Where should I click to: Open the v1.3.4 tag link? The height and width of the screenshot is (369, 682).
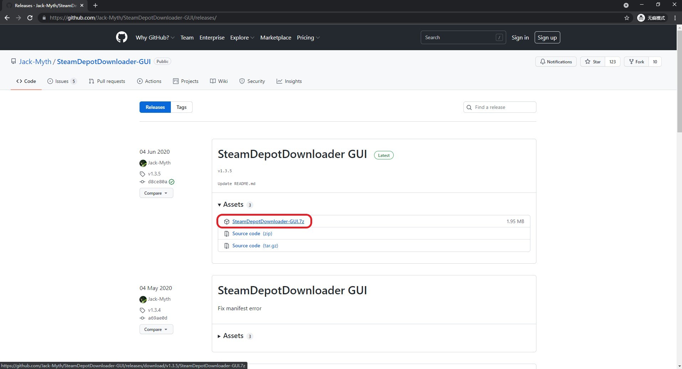click(x=154, y=310)
